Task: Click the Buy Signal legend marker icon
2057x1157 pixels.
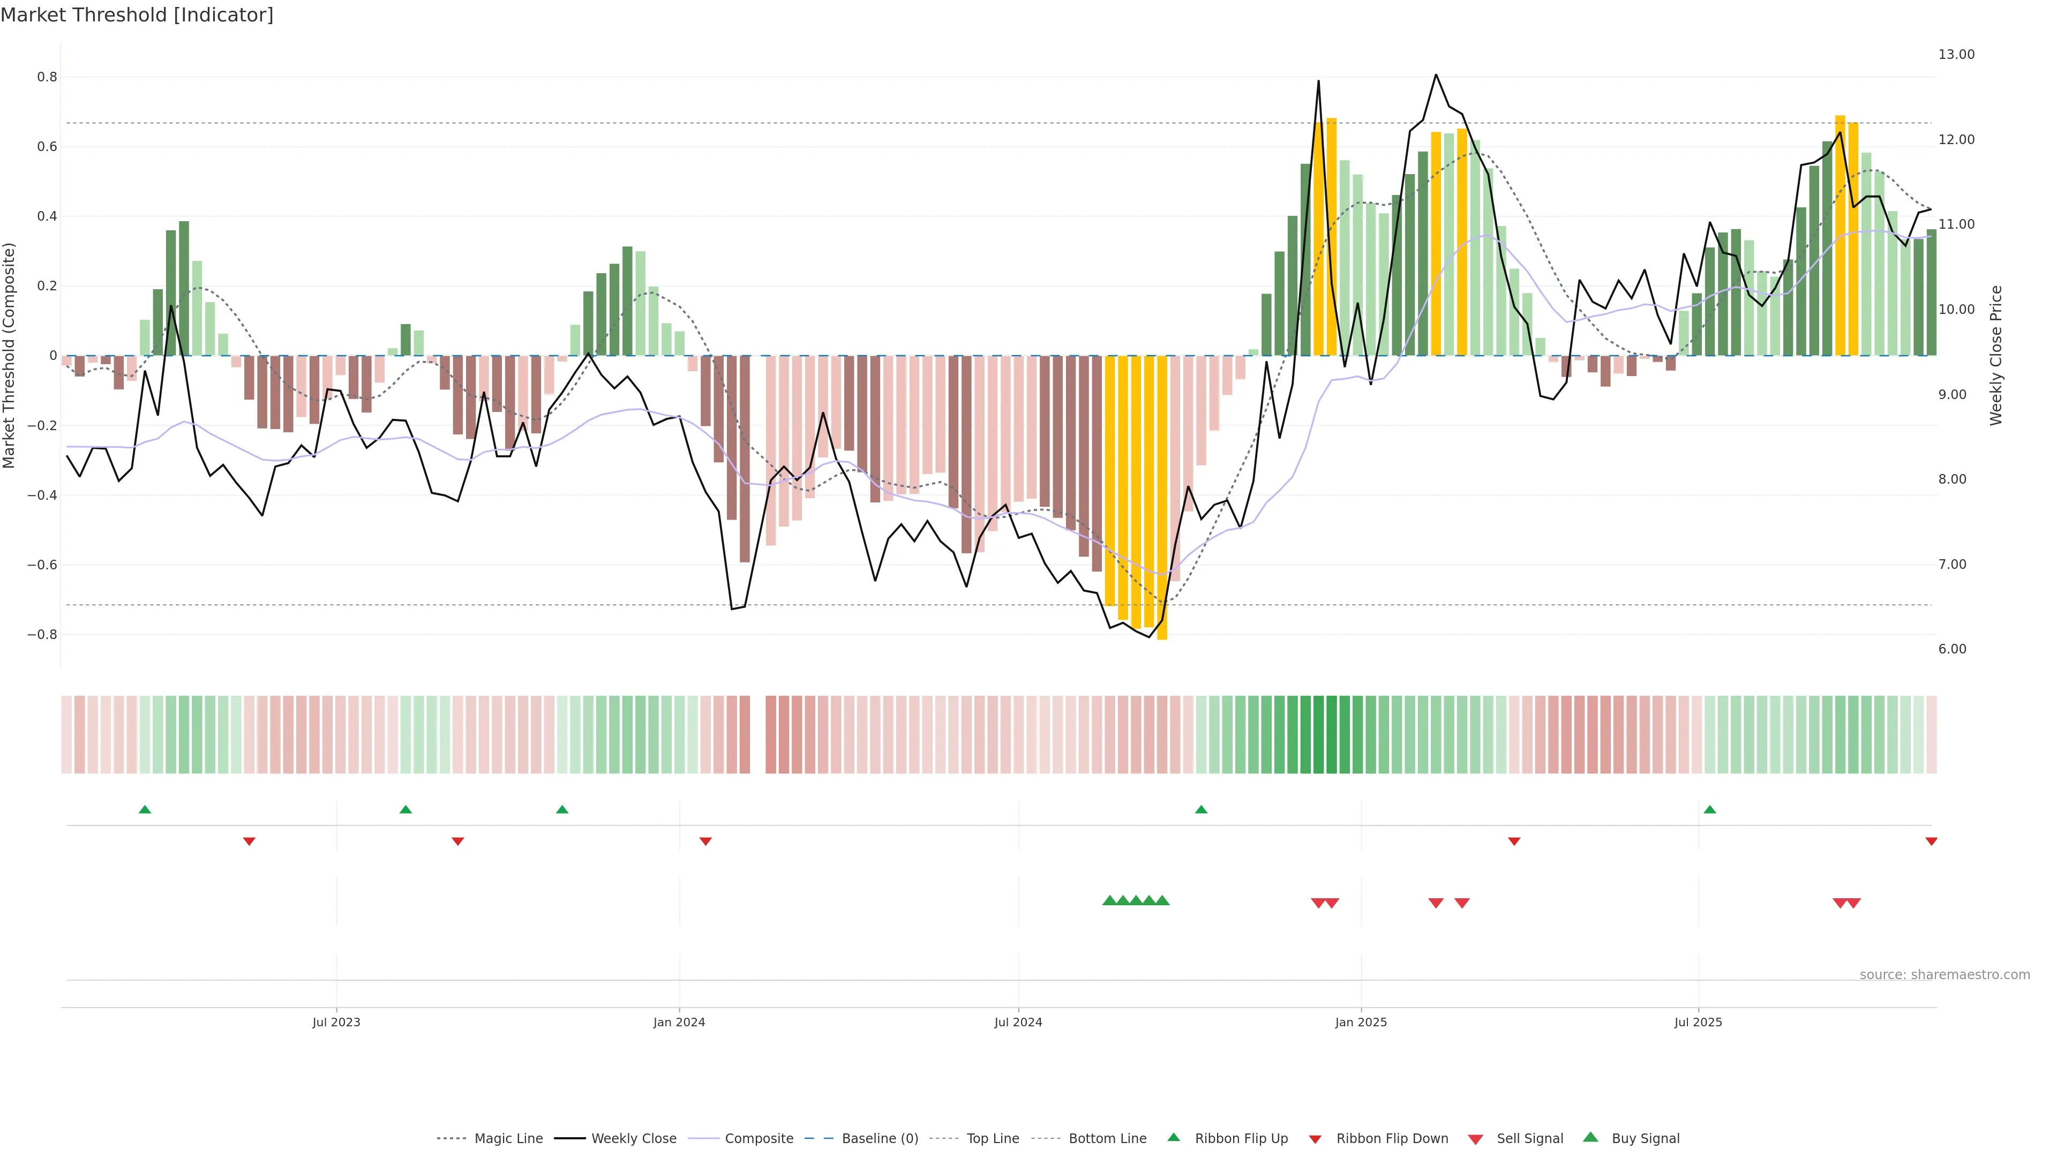Action: click(x=1590, y=1137)
